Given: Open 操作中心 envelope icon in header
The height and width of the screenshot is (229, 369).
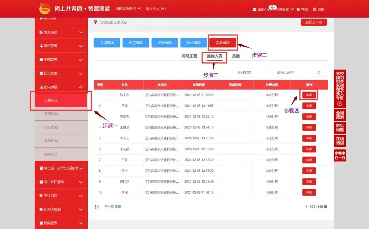Looking at the screenshot, I should click(x=255, y=10).
